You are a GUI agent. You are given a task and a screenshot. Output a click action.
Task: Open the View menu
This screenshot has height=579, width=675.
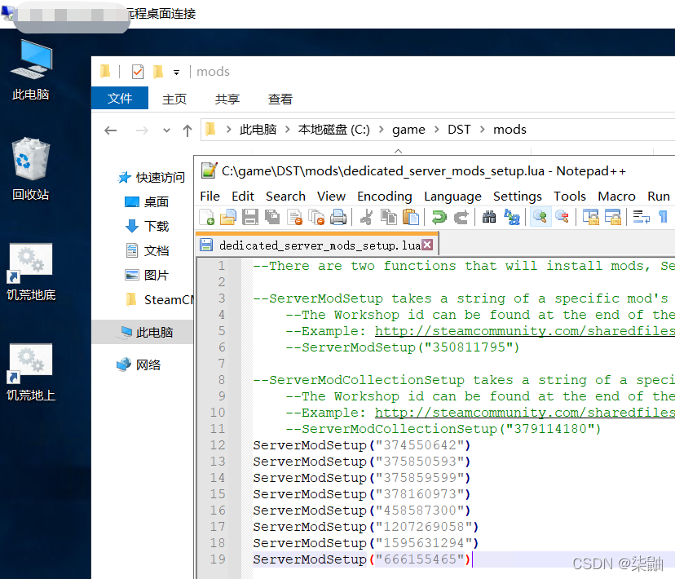pyautogui.click(x=331, y=197)
